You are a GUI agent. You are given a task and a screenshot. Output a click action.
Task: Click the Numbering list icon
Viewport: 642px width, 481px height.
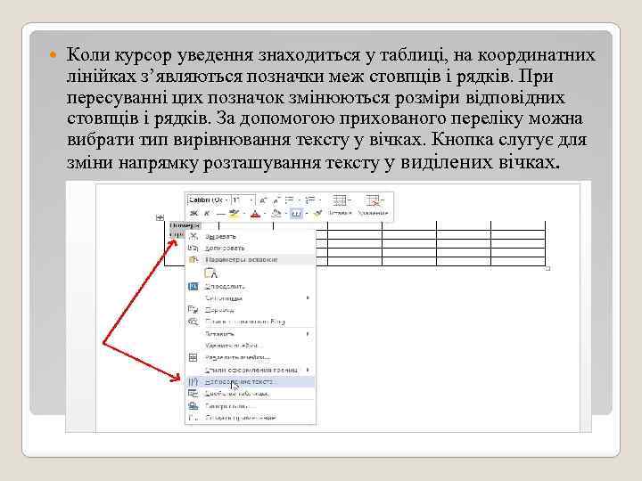coord(311,200)
